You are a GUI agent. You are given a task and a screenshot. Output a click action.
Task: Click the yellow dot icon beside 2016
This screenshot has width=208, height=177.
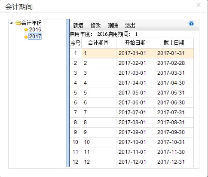point(26,30)
